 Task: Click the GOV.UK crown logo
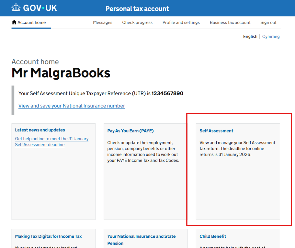[x=16, y=8]
